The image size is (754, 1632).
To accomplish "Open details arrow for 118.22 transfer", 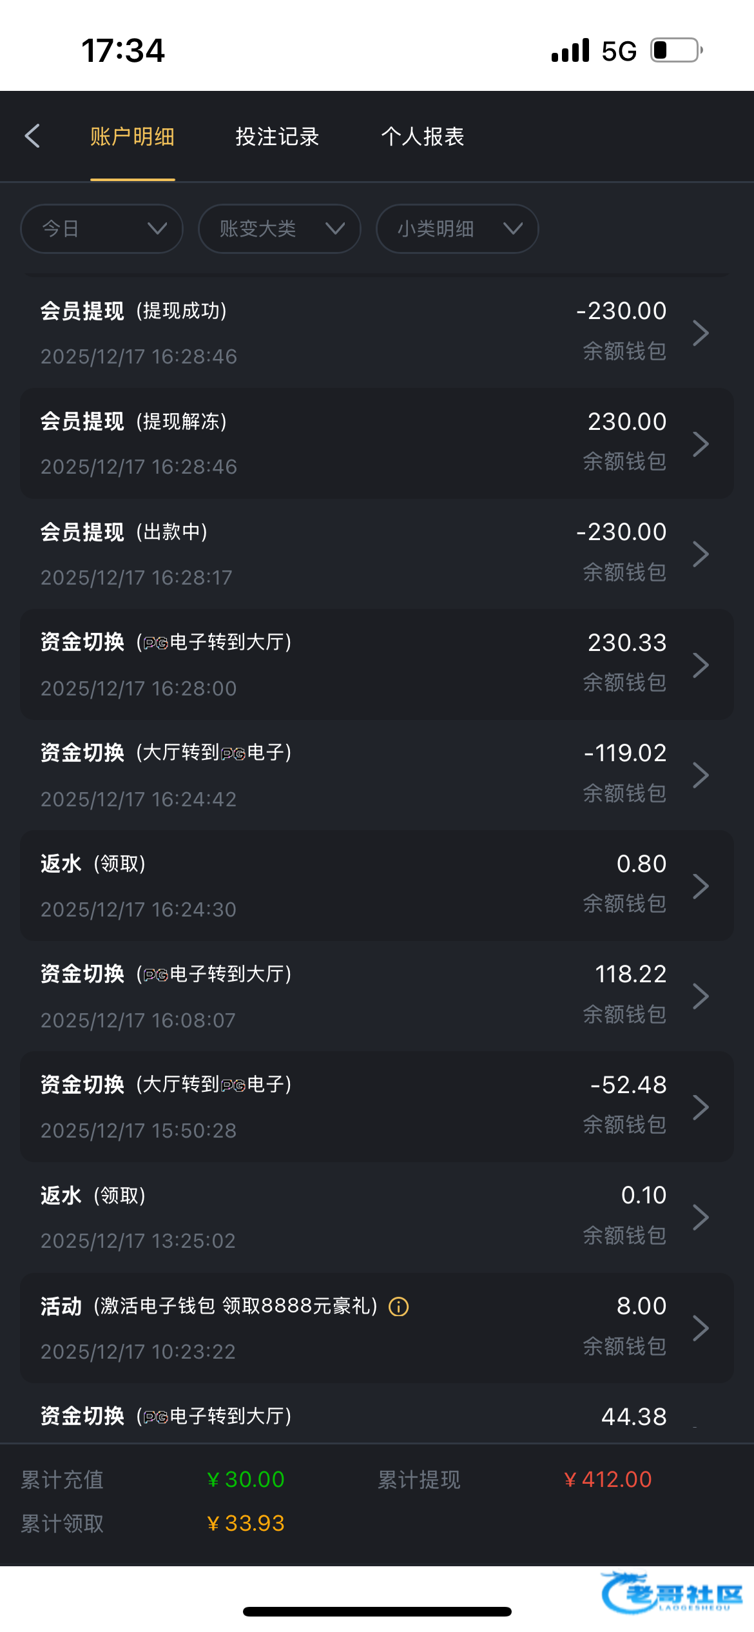I will [x=701, y=996].
